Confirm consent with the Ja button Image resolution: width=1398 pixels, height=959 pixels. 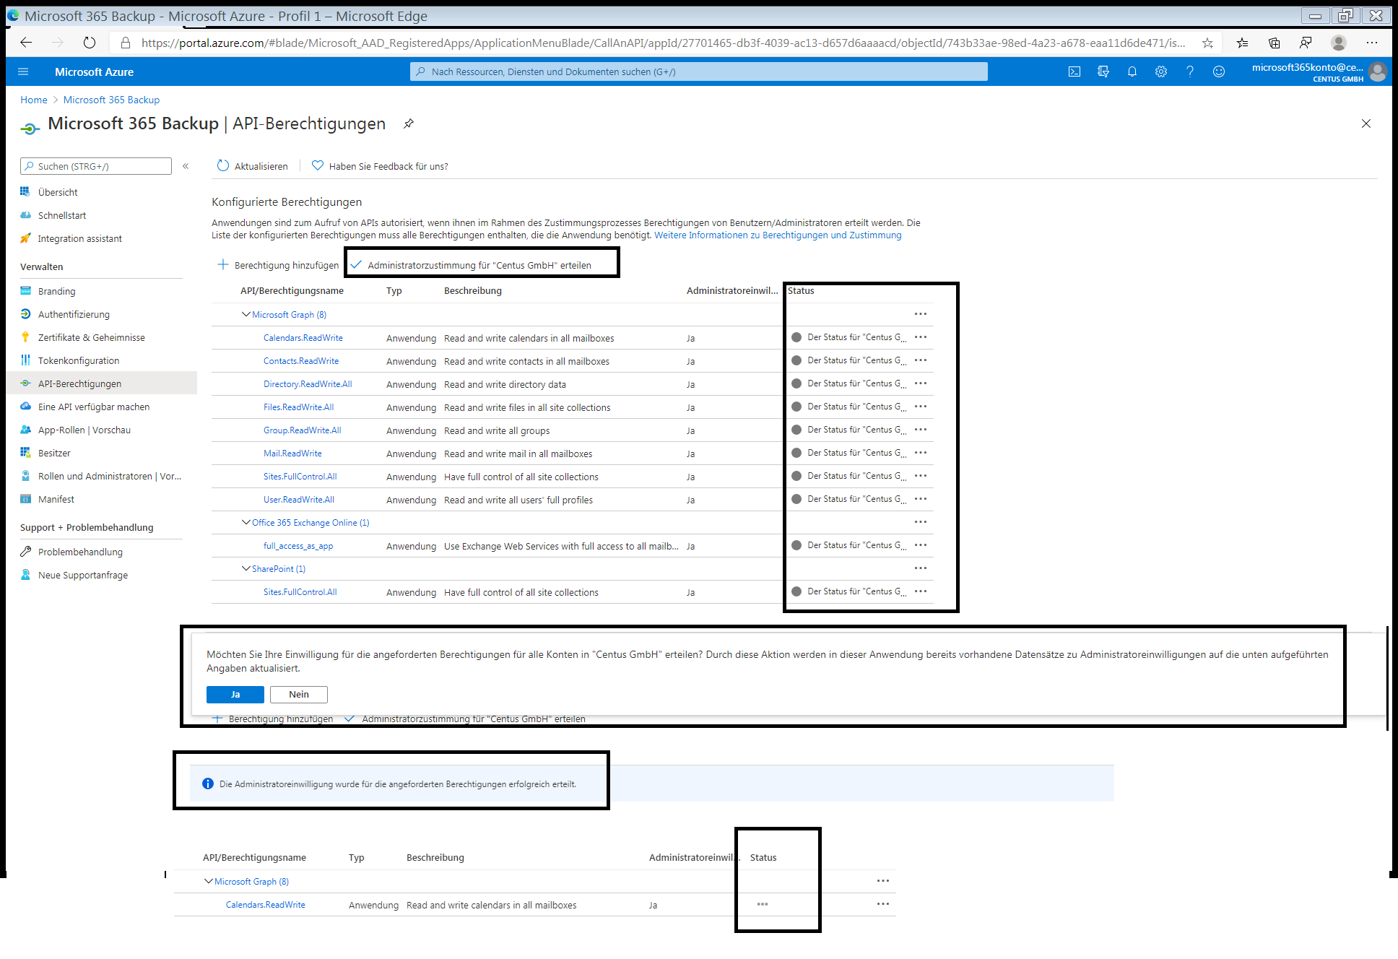pyautogui.click(x=235, y=694)
